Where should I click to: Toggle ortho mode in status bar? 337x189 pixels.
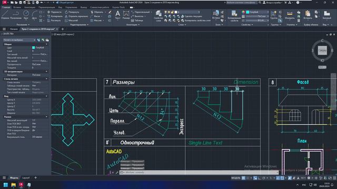[260, 178]
